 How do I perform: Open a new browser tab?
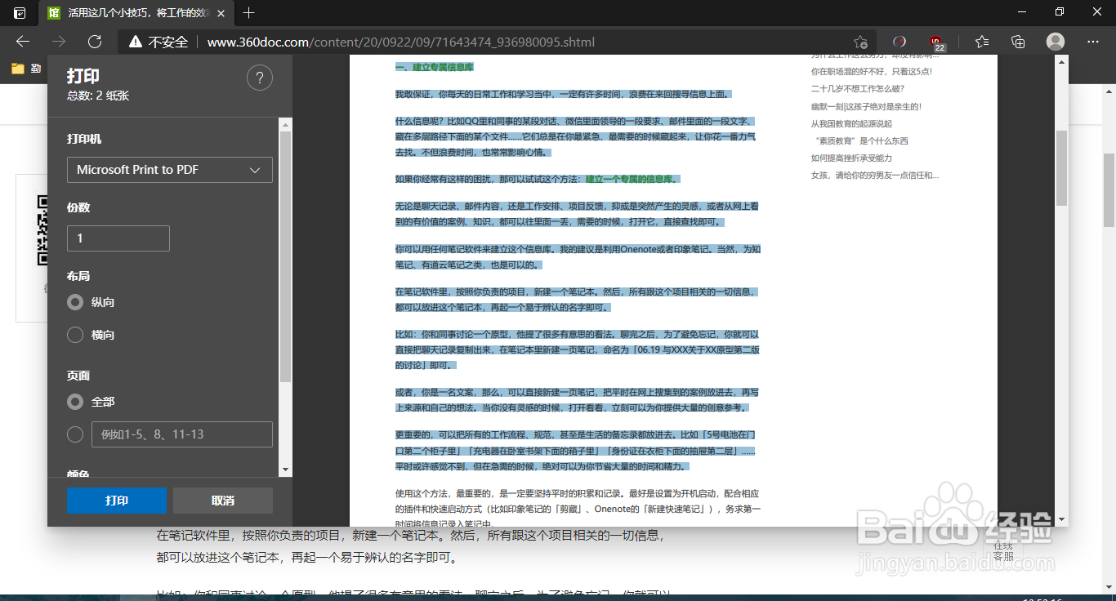249,13
